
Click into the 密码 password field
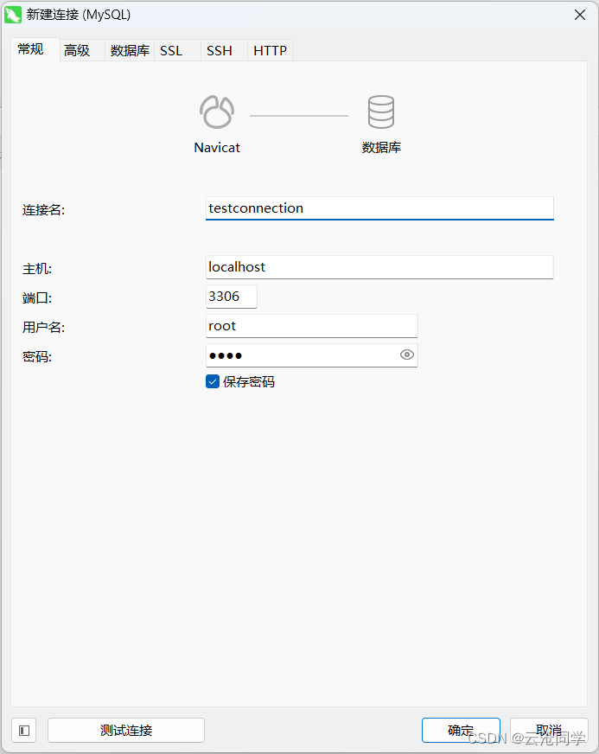[x=311, y=355]
